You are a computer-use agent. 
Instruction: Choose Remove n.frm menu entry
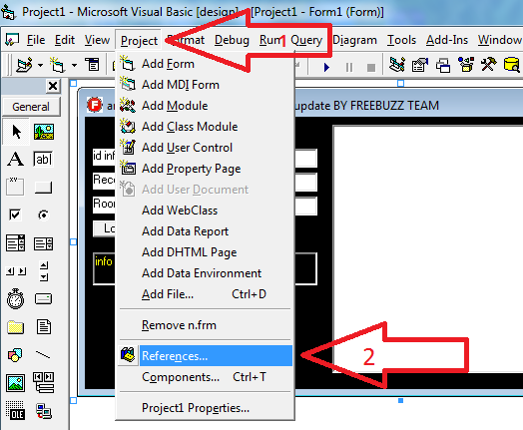pos(205,325)
